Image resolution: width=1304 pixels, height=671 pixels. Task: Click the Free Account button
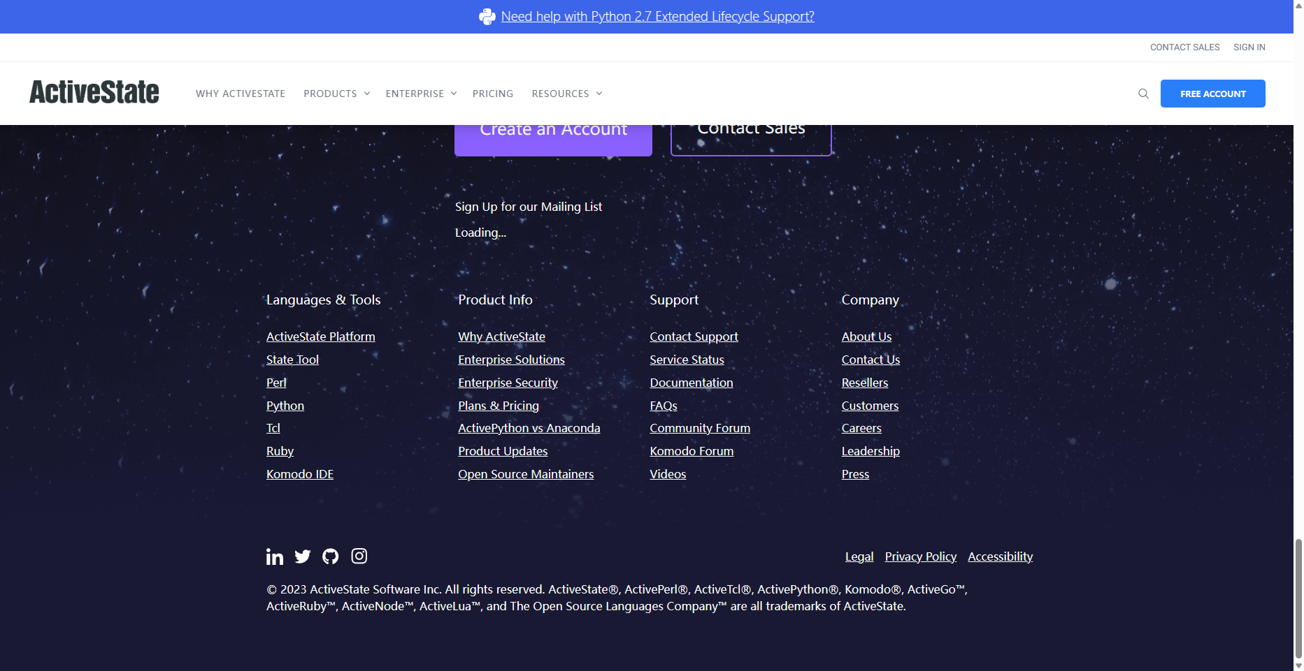[1213, 94]
